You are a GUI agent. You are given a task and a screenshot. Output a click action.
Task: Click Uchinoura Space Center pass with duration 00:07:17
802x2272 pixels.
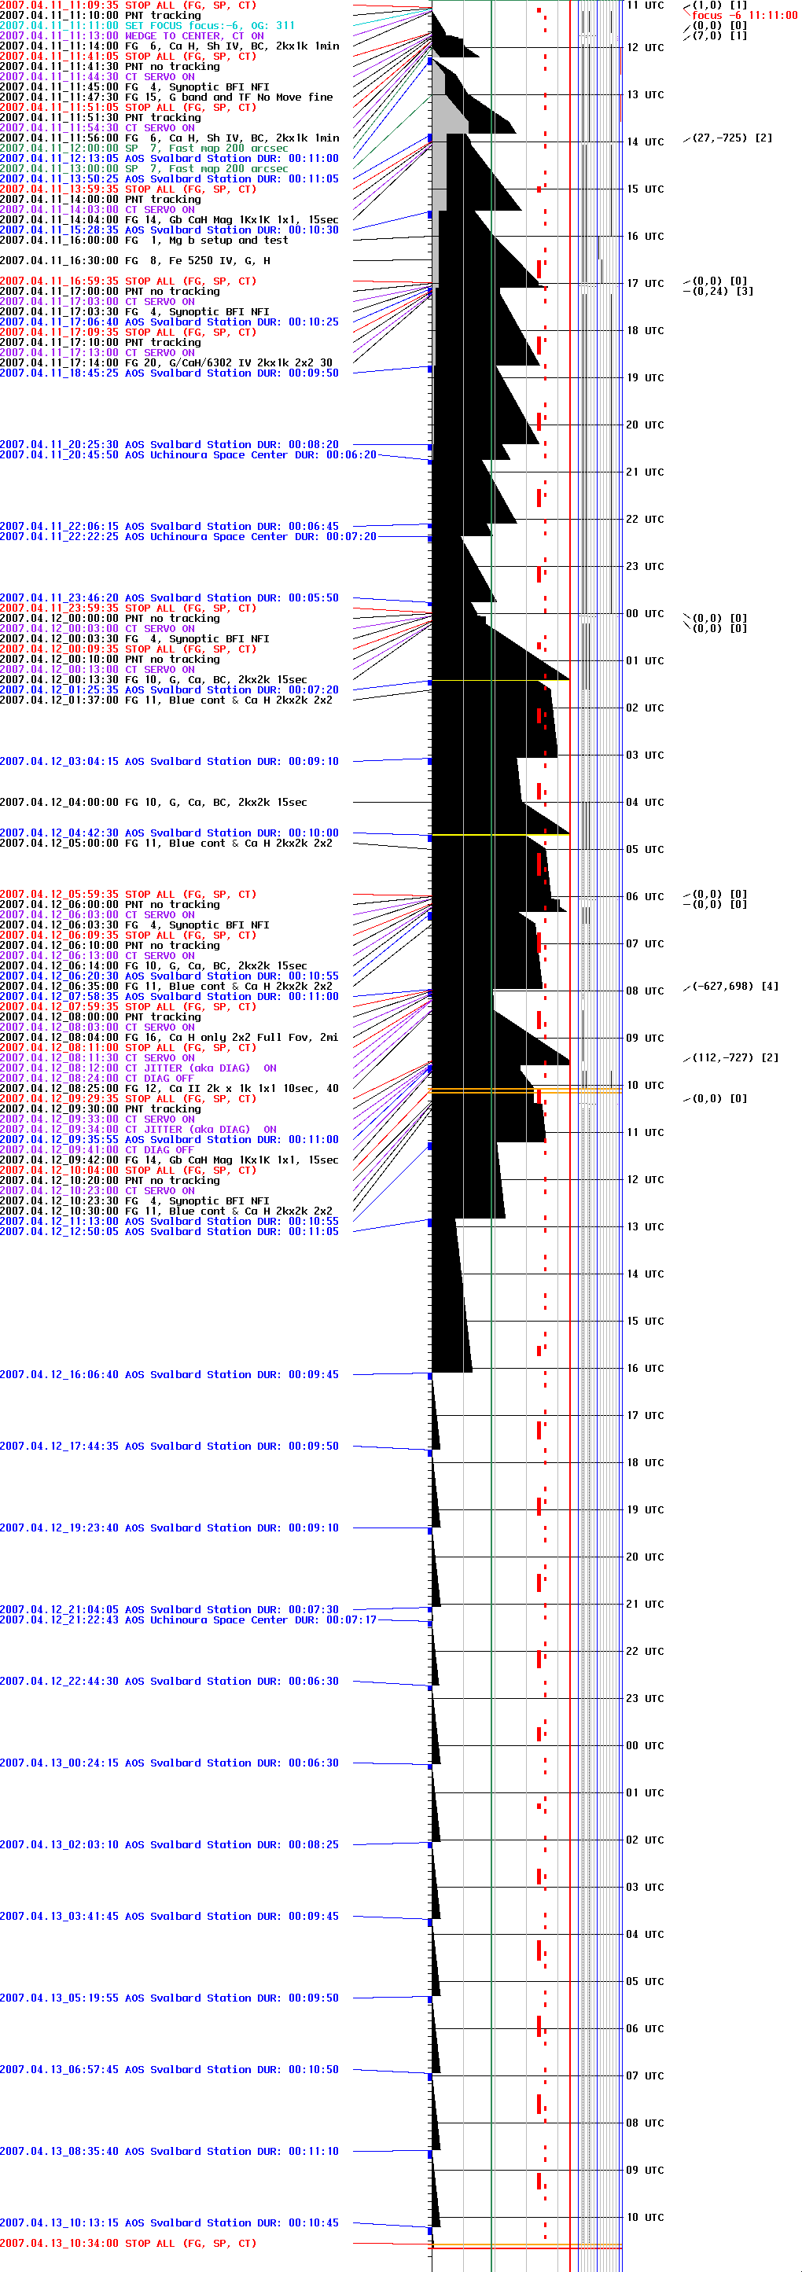coord(188,1619)
